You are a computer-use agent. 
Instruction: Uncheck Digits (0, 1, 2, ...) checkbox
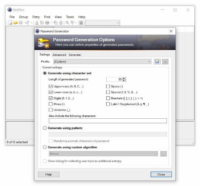click(50, 98)
